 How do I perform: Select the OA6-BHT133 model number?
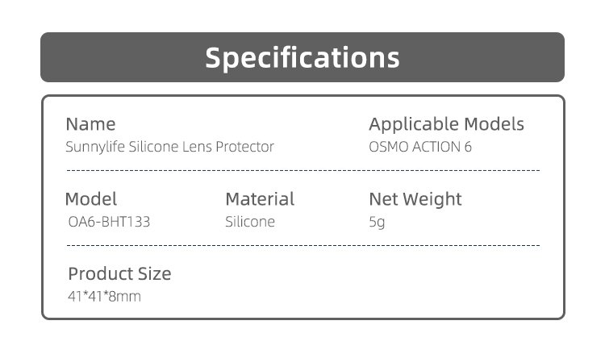click(x=110, y=222)
